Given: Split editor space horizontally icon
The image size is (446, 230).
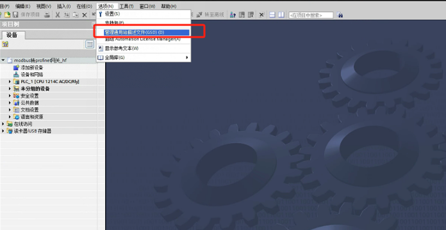Looking at the screenshot, I should tap(272, 15).
